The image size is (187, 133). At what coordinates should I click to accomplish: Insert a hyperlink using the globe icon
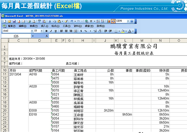coord(87,21)
